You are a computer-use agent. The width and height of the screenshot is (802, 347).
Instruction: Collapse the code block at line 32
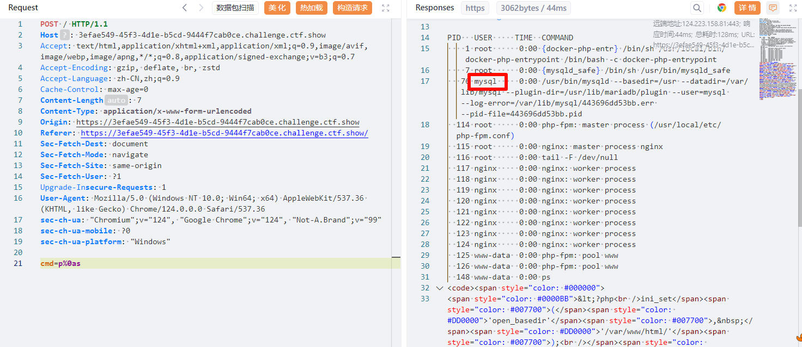click(x=440, y=288)
